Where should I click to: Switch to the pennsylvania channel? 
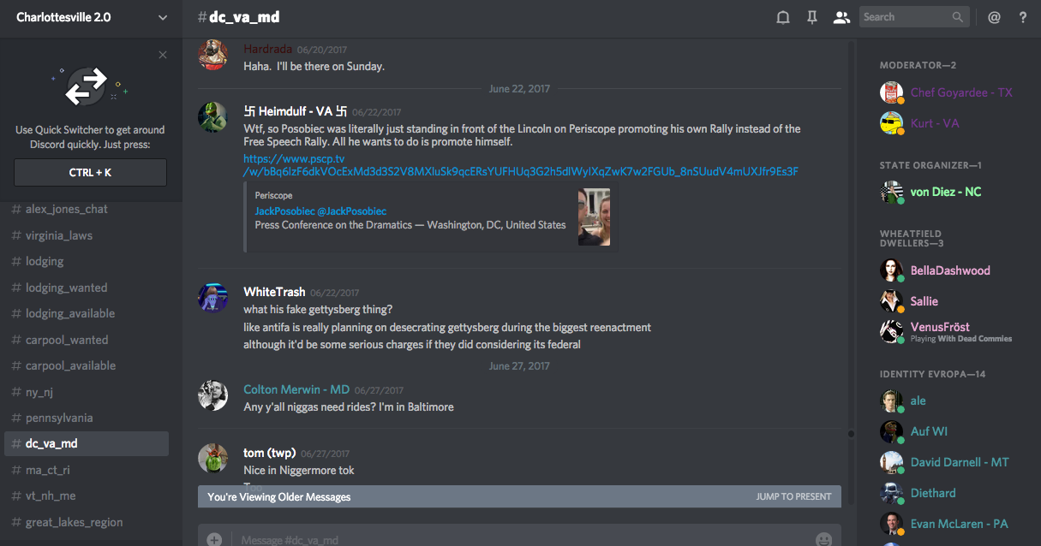click(59, 418)
